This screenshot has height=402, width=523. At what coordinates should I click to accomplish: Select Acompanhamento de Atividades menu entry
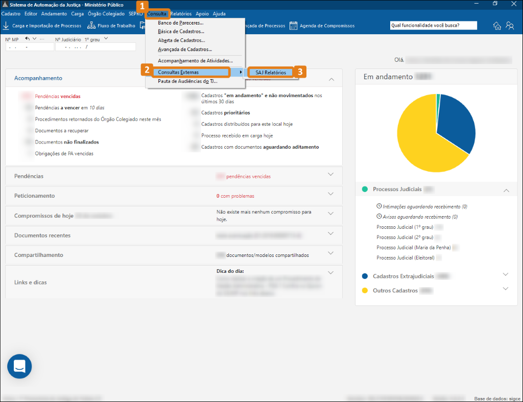point(195,61)
